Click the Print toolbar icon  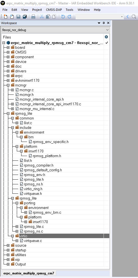click(x=33, y=17)
